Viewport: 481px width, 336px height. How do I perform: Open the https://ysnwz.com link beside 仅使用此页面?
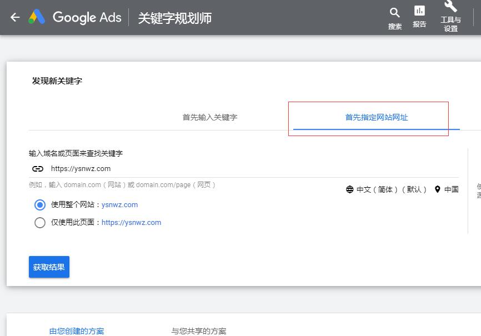coord(132,223)
